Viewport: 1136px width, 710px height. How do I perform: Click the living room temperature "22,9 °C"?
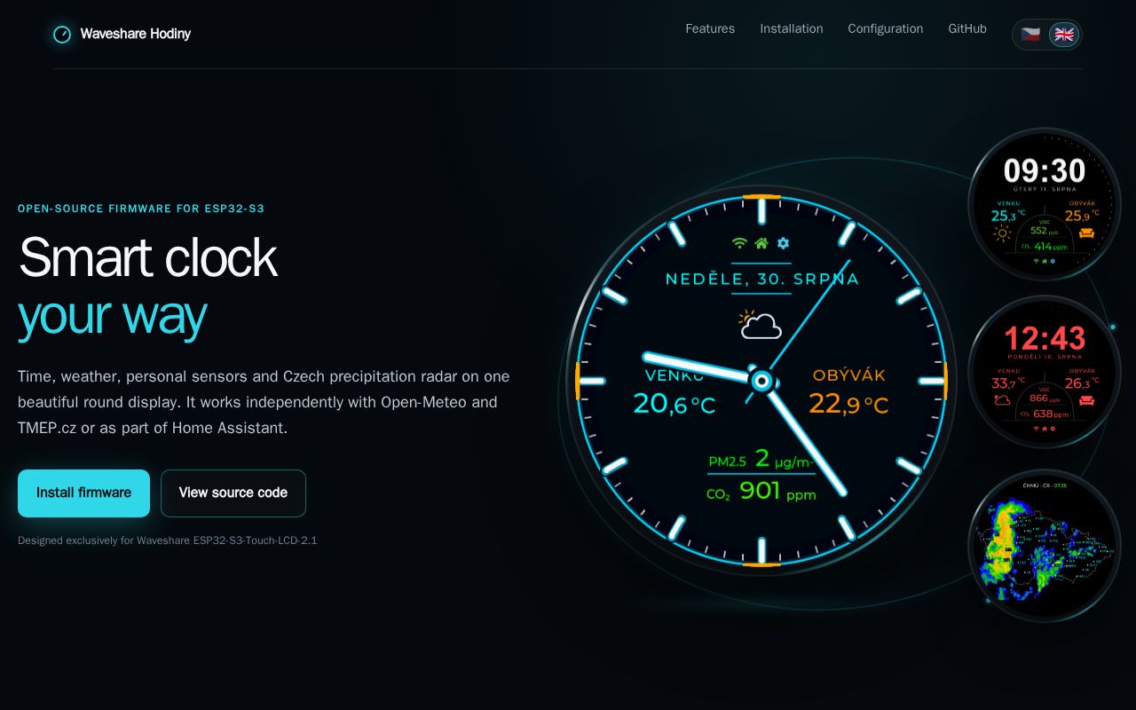pyautogui.click(x=848, y=404)
